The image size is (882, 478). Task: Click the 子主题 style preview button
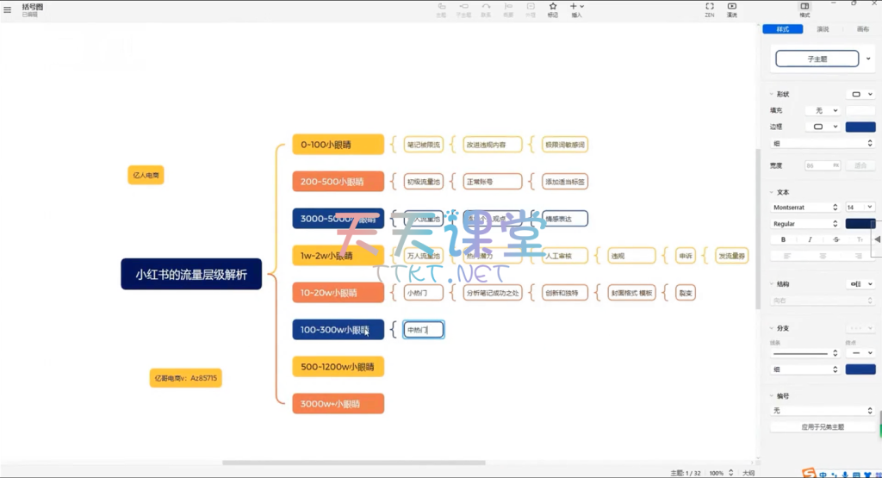pyautogui.click(x=817, y=59)
